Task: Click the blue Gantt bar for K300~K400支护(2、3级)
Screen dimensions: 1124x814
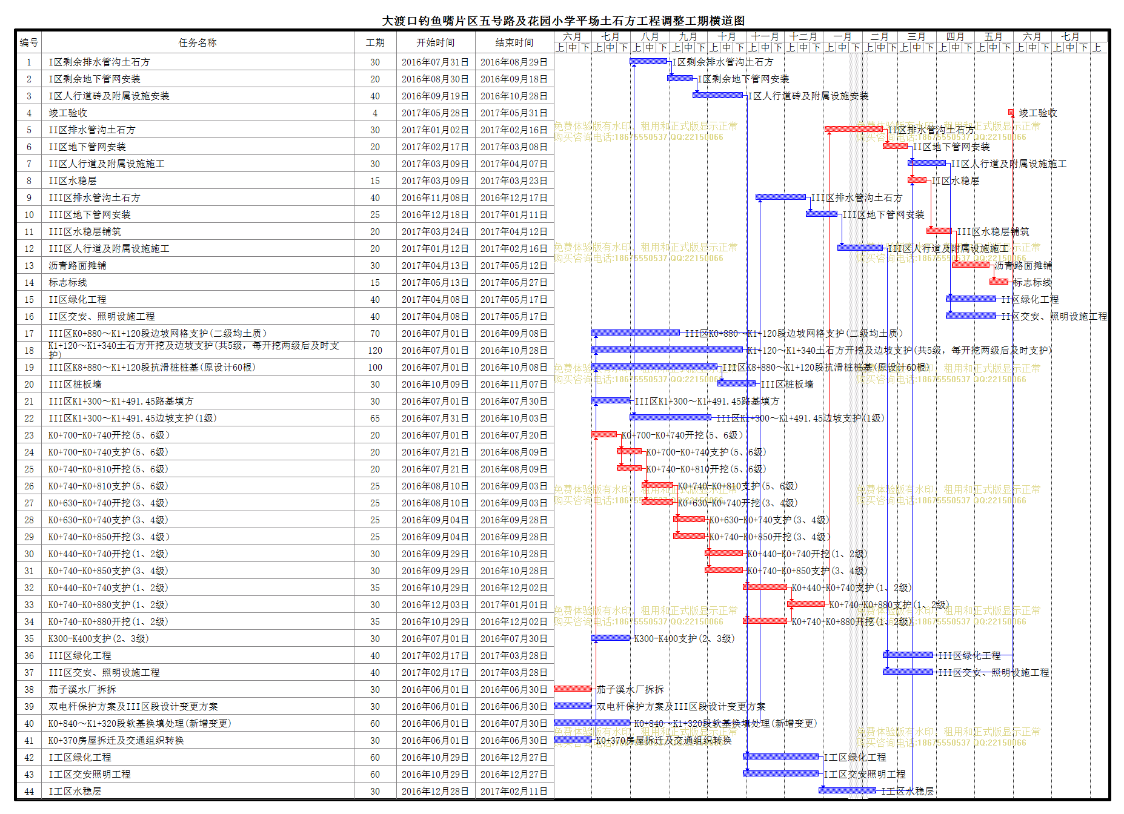Action: 611,638
